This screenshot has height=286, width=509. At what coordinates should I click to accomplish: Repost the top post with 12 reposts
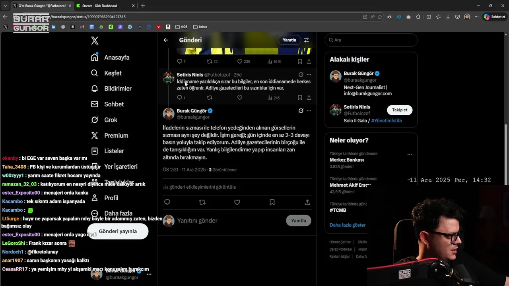pos(212,62)
